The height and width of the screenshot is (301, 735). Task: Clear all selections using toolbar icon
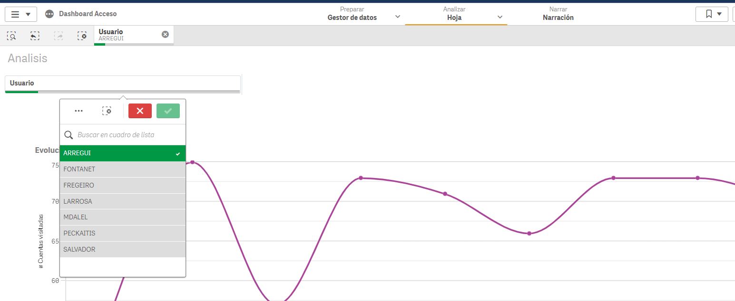pyautogui.click(x=82, y=35)
